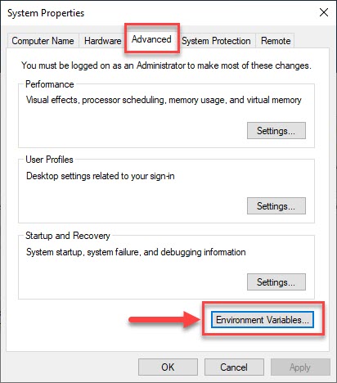Click the User Profiles group label
This screenshot has height=383, width=337.
click(49, 160)
